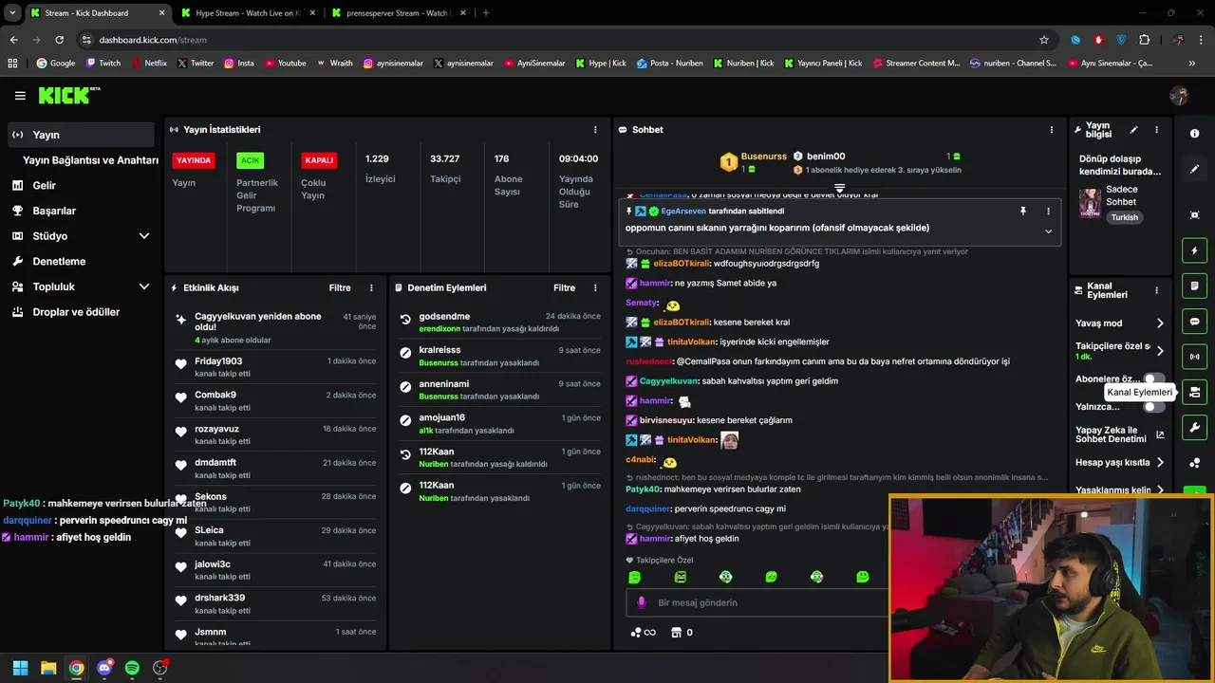Switch to the Hype Stream browser tab
1215x683 pixels.
tap(247, 13)
